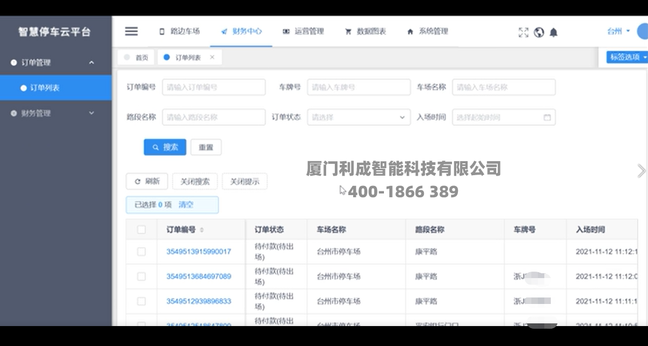This screenshot has height=346, width=648.
Task: Check the row for order 3549513915990017
Action: [x=141, y=252]
